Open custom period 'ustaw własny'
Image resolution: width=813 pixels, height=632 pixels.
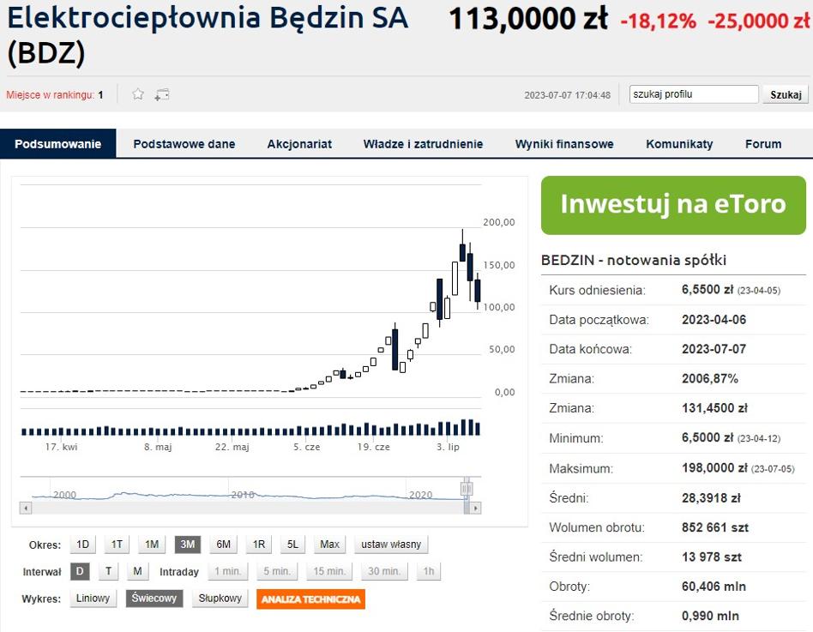point(391,545)
